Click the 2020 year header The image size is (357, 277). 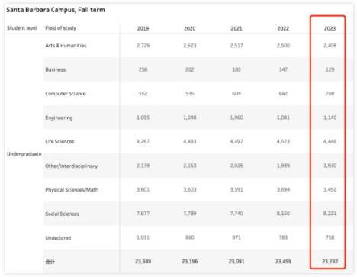click(190, 28)
